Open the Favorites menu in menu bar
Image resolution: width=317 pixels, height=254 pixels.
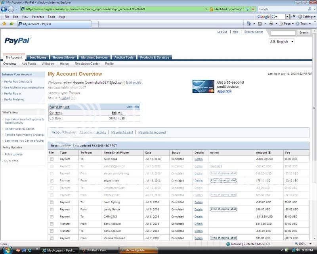[x=38, y=17]
